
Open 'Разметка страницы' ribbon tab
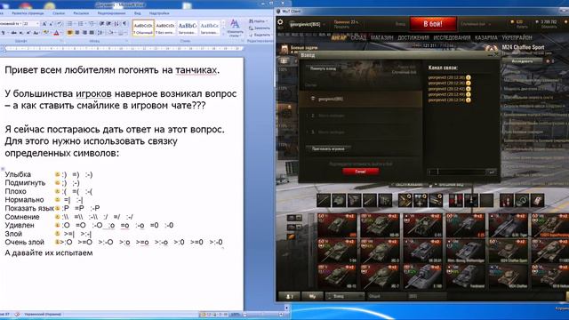pos(28,13)
